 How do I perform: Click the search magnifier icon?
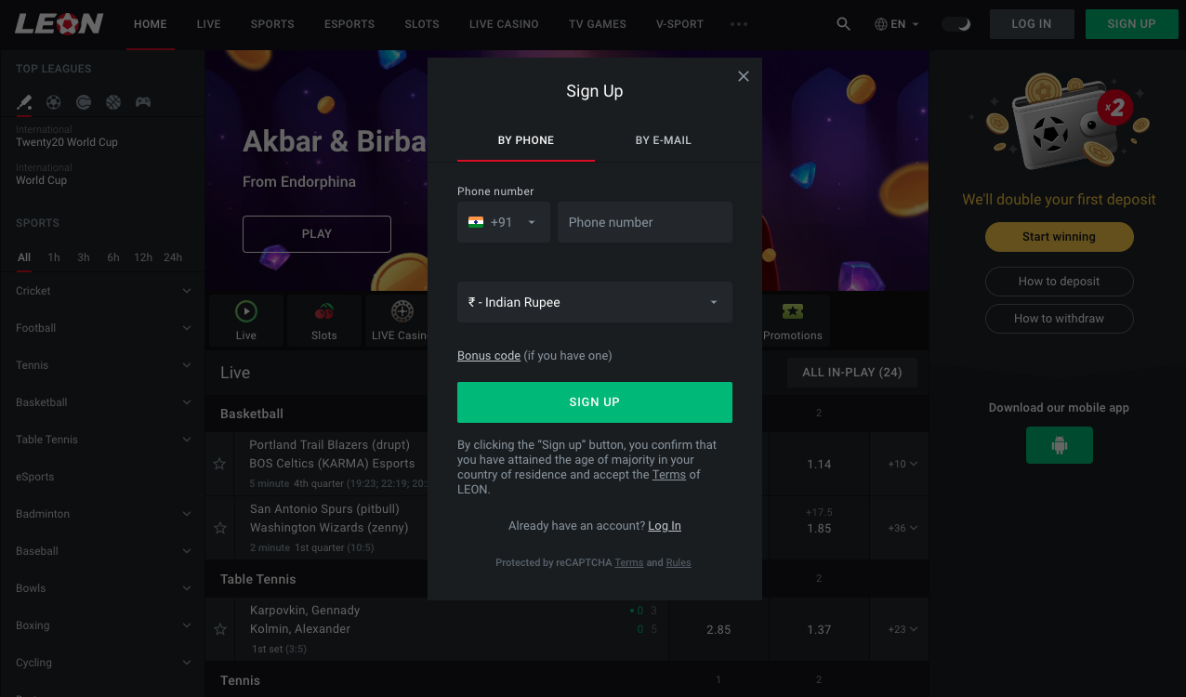(x=843, y=24)
